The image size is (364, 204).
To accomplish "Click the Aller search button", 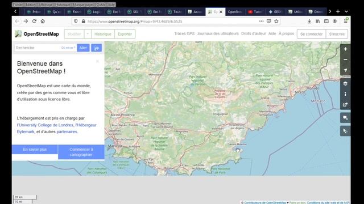I will coord(83,48).
